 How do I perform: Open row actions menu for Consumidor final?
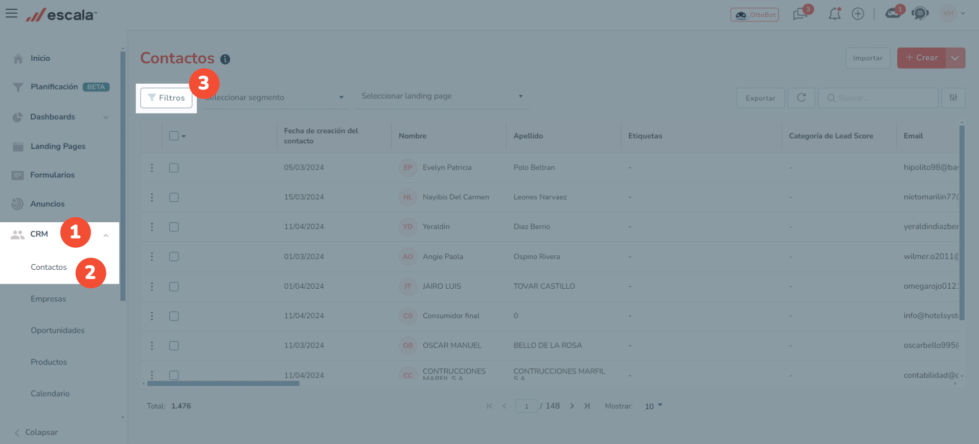pyautogui.click(x=152, y=316)
